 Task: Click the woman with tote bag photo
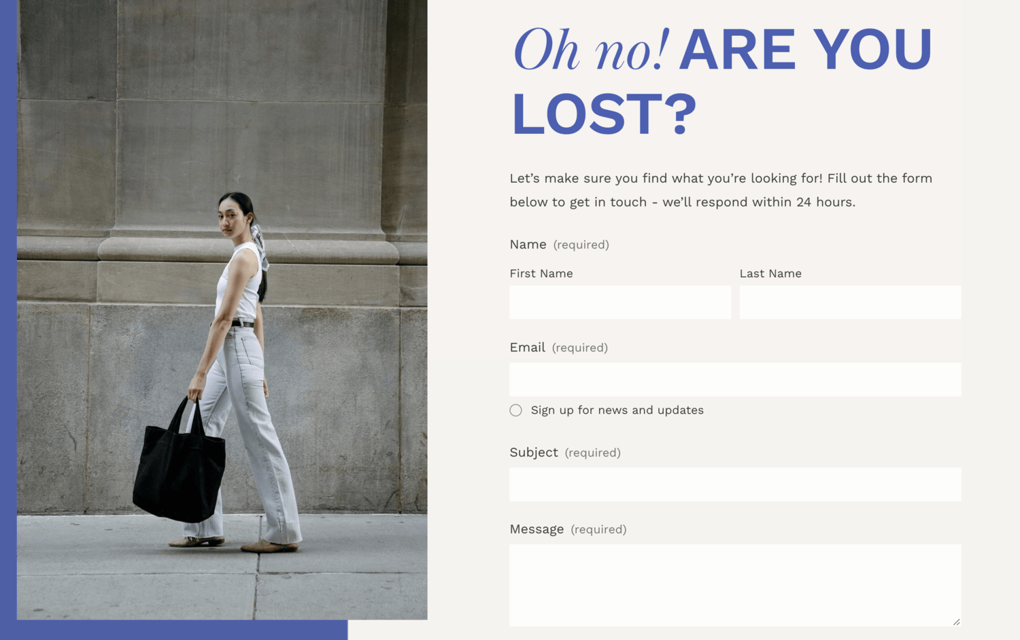(x=222, y=310)
